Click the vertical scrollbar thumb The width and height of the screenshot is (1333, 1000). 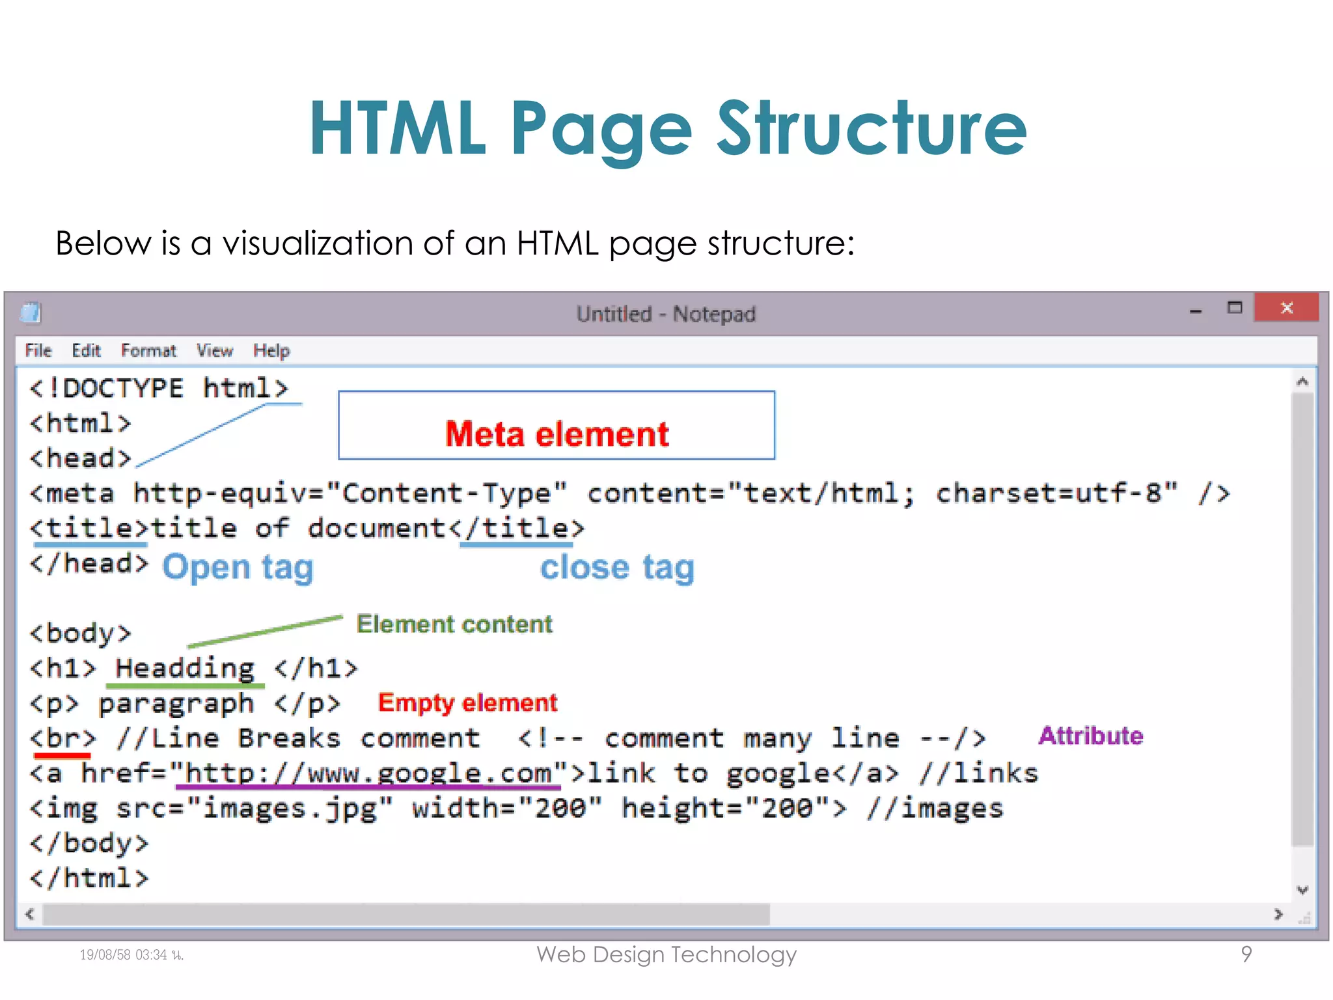coord(1302,618)
